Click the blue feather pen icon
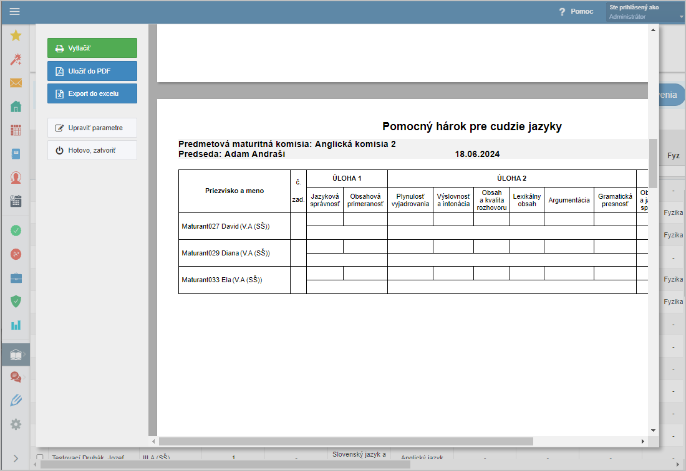 [x=16, y=400]
